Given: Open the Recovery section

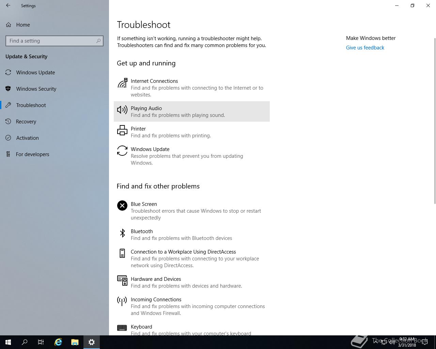Looking at the screenshot, I should click(54, 121).
